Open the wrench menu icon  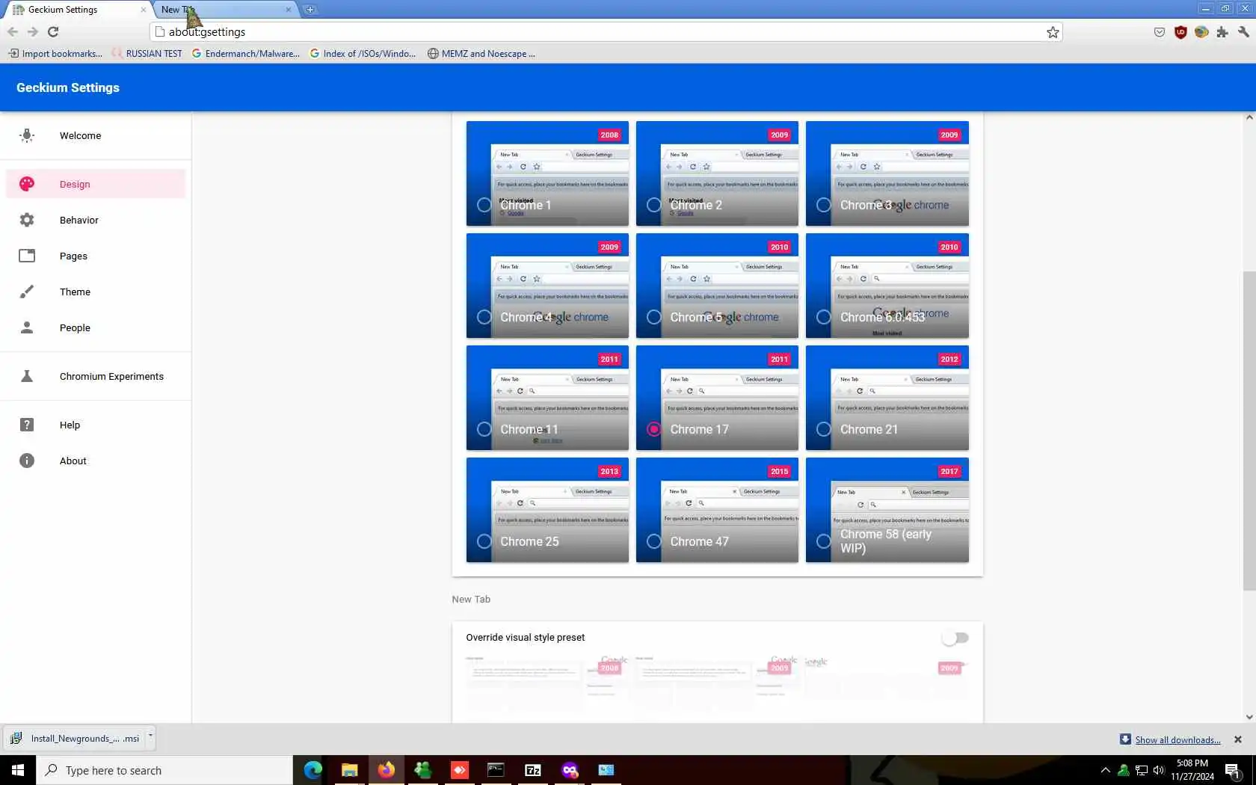(1243, 32)
